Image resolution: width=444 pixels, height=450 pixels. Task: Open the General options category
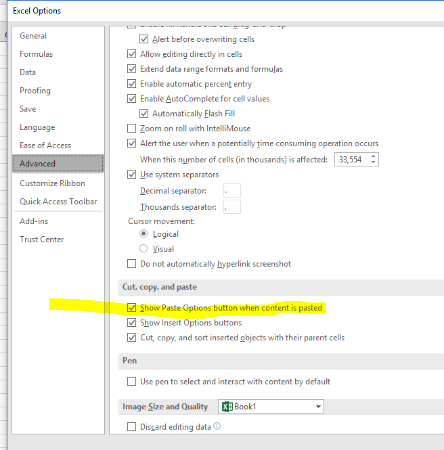(33, 36)
